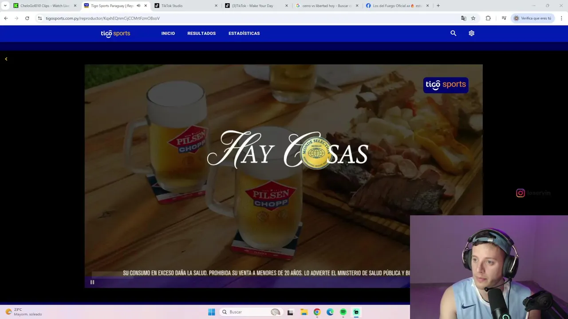Image resolution: width=568 pixels, height=319 pixels.
Task: Open the extensions puzzle icon
Action: pos(488,18)
